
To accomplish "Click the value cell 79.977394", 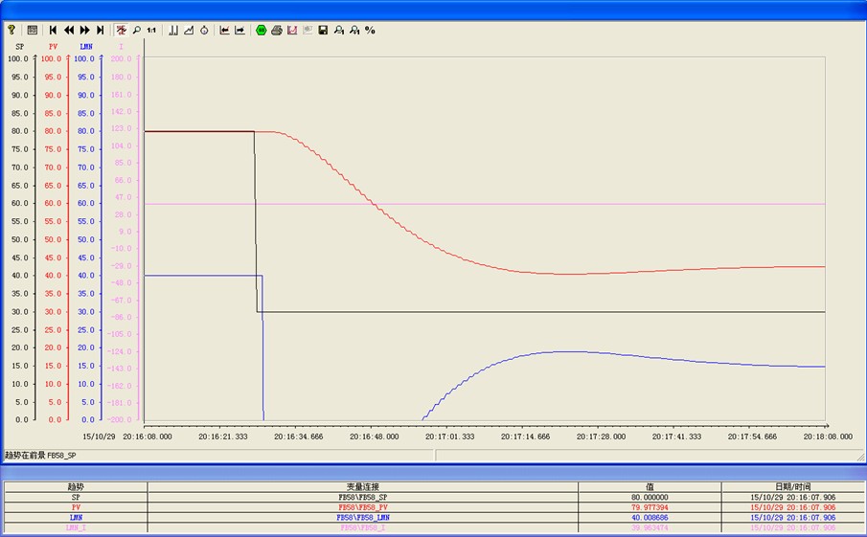I will pos(650,507).
